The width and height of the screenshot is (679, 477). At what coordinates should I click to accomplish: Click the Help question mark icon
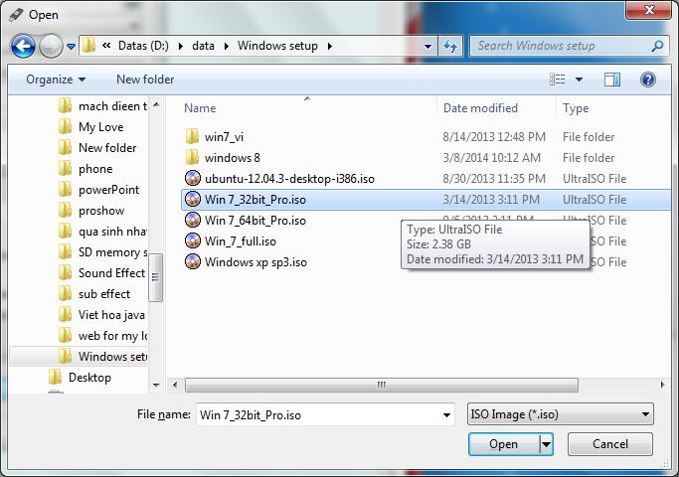[x=647, y=79]
